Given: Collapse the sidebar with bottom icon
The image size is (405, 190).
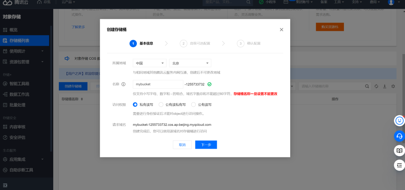Looking at the screenshot, I should [x=5, y=185].
